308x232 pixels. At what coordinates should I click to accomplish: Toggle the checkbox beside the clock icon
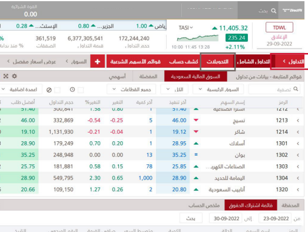(81, 90)
